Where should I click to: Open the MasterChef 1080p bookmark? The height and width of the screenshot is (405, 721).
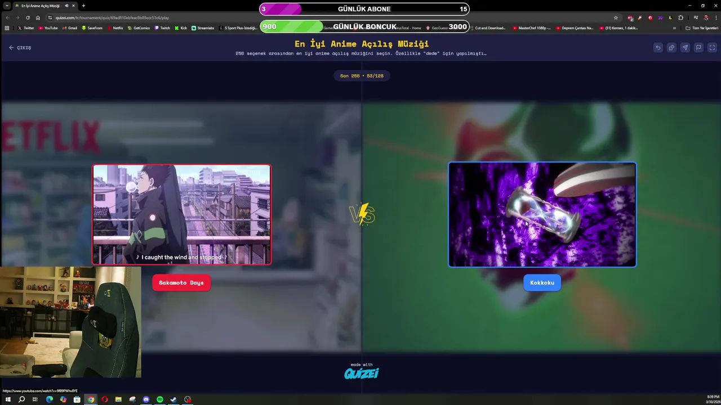pos(531,28)
